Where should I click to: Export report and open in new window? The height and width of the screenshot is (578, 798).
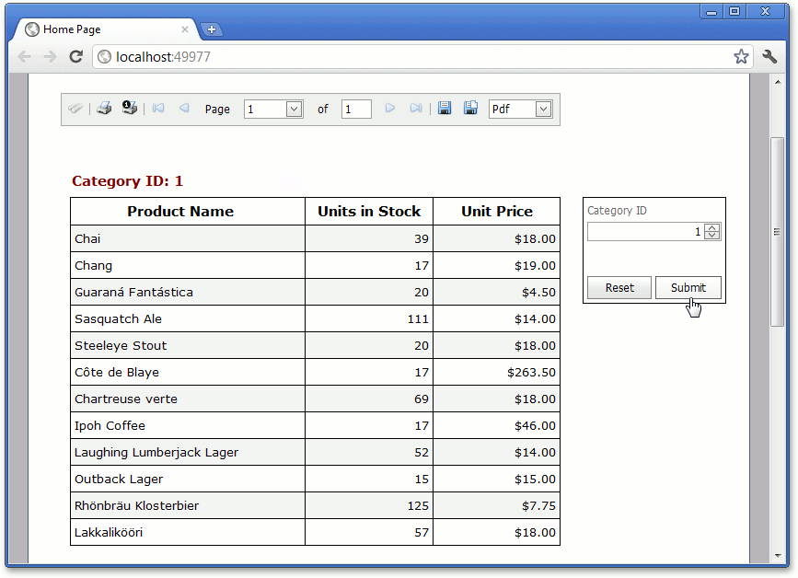click(x=470, y=109)
